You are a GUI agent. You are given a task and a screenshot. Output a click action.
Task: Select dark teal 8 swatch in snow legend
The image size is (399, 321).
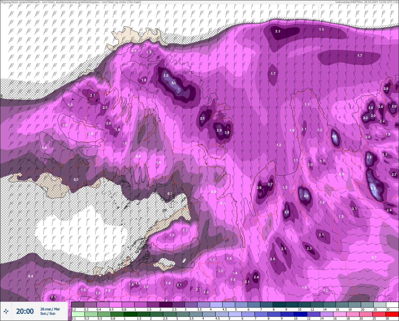coord(279,304)
